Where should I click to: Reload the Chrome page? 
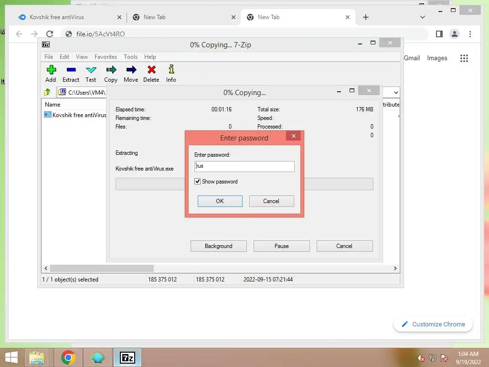(x=50, y=34)
